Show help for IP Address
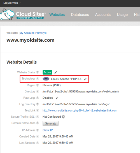The height and width of the screenshot is (153, 140). [38, 130]
